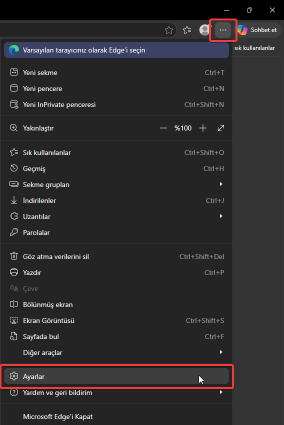This screenshot has height=425, width=284.
Task: Click the add to favorites star icon
Action: point(169,30)
